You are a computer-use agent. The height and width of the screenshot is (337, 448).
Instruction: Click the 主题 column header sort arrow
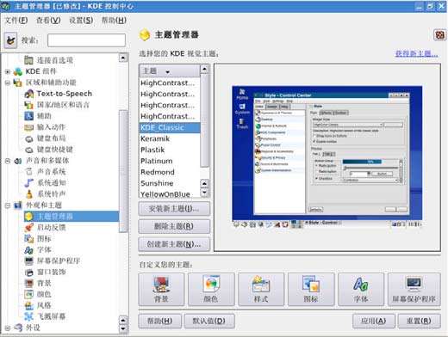167,72
